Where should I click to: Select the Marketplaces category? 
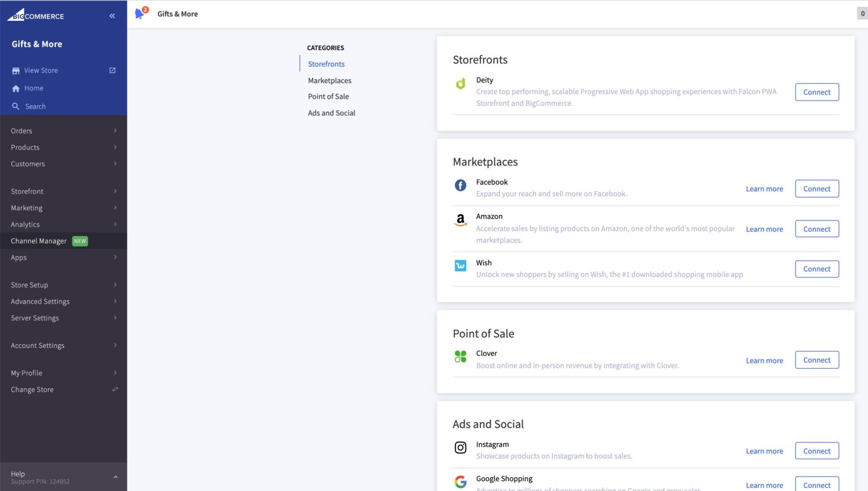click(x=329, y=80)
